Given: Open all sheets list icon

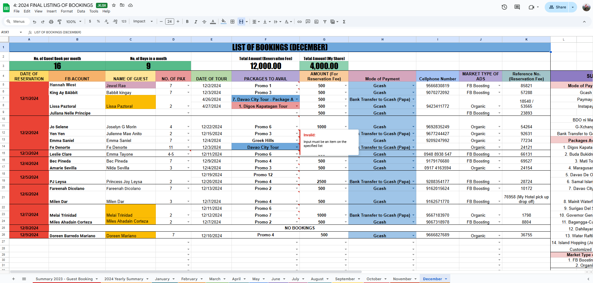Looking at the screenshot, I should click(24, 279).
